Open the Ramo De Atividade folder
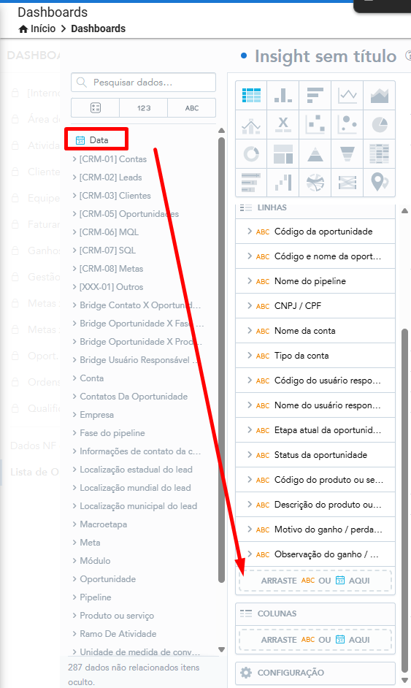This screenshot has height=688, width=411. (x=114, y=634)
